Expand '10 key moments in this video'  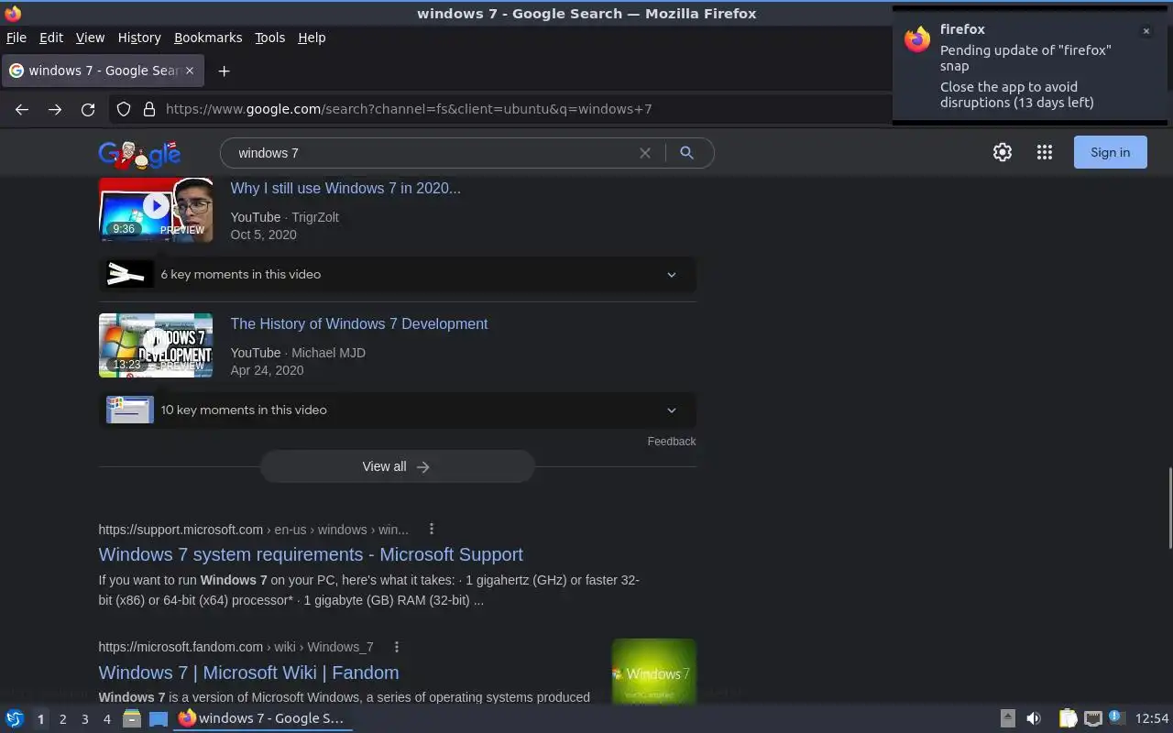pyautogui.click(x=397, y=410)
